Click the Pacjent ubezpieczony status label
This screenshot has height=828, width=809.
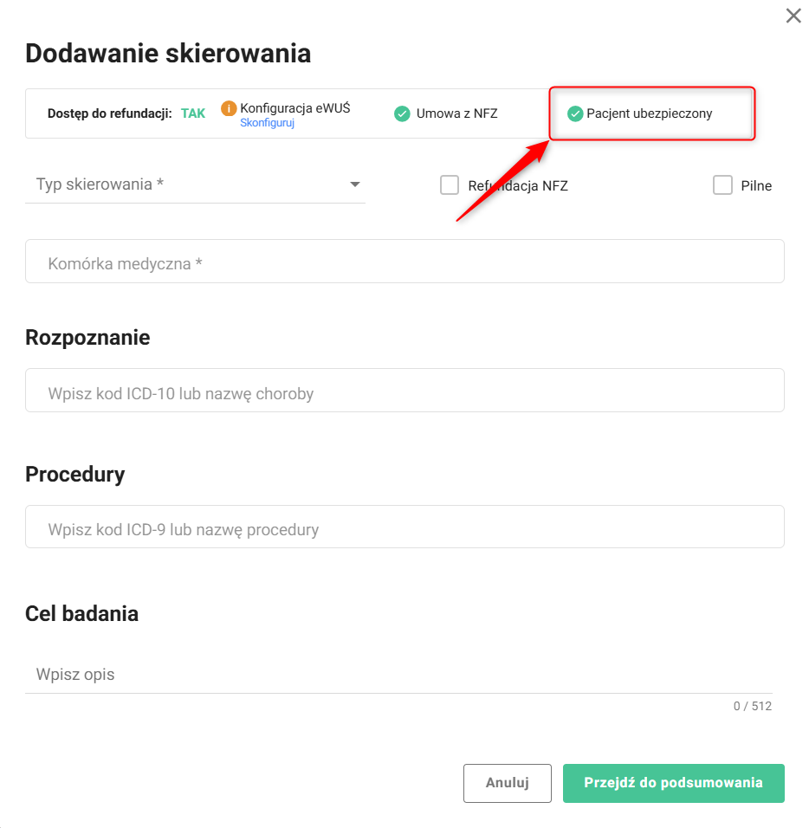coord(649,113)
